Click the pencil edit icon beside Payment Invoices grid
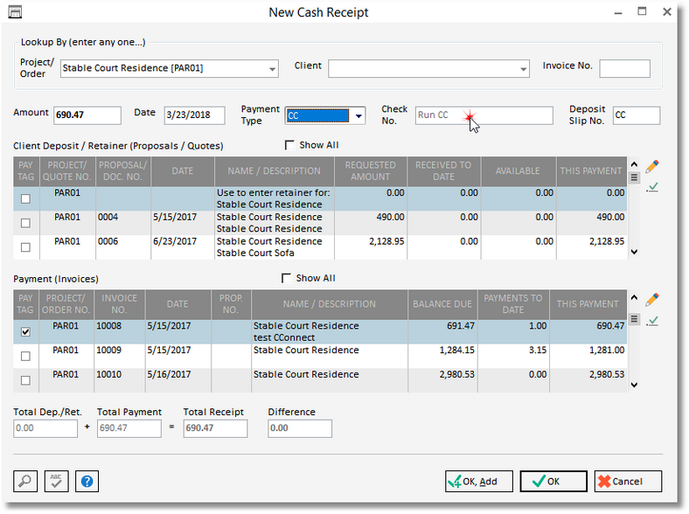689x514 pixels. tap(652, 300)
